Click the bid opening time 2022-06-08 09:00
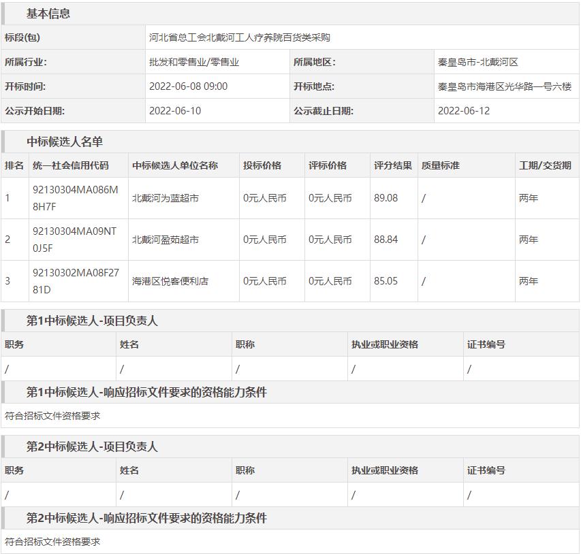The height and width of the screenshot is (554, 581). click(188, 86)
